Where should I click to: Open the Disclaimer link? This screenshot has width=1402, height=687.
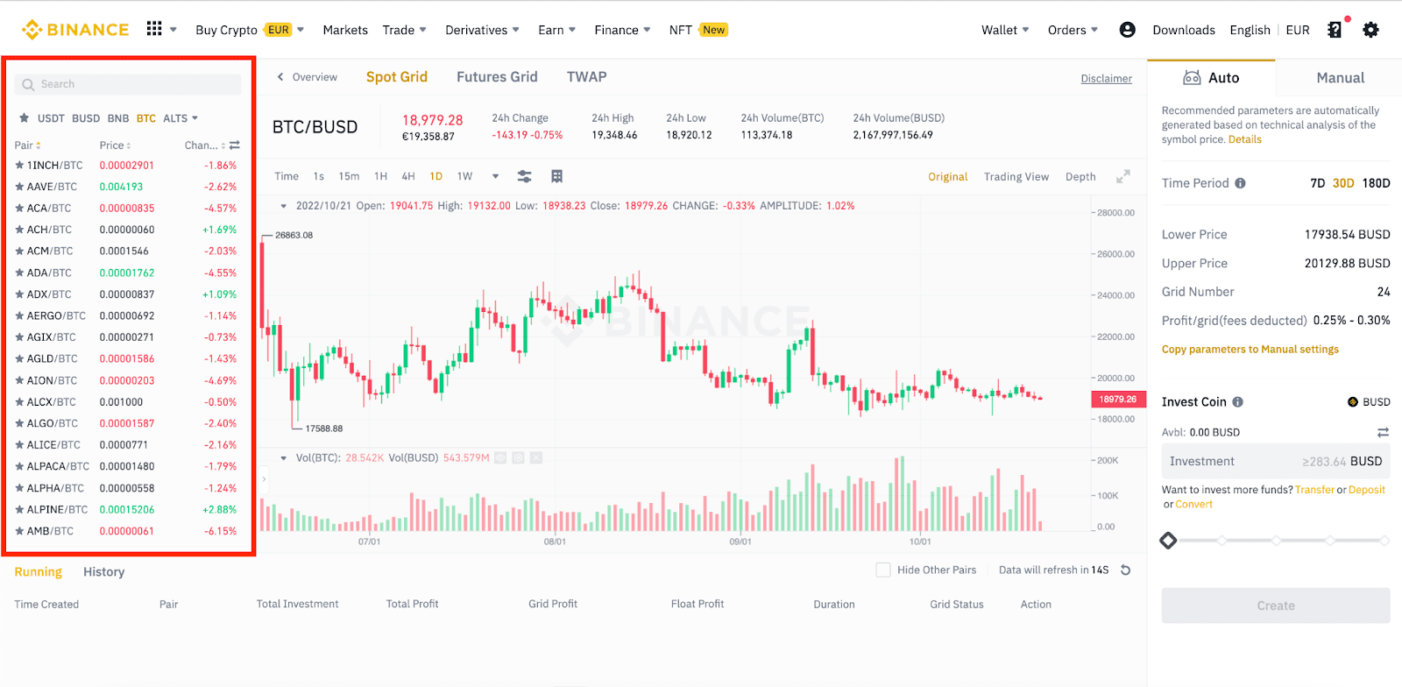[x=1106, y=78]
